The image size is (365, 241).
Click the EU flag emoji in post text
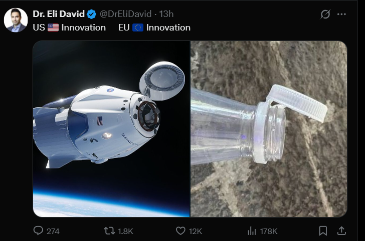click(x=138, y=27)
